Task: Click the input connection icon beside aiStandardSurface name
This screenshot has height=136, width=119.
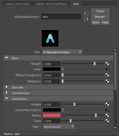Action: (86, 13)
